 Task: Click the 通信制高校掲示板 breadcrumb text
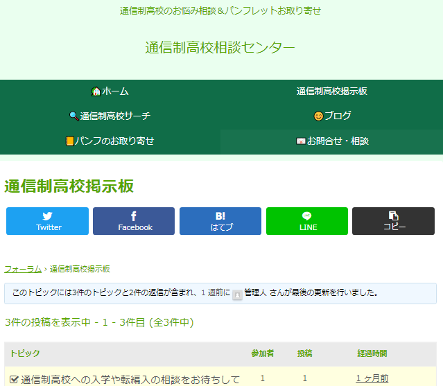click(x=80, y=269)
